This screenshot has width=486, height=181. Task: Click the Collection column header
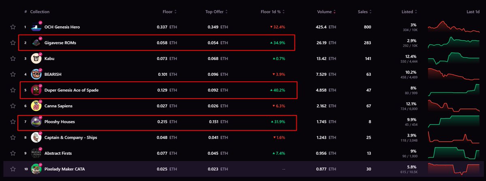coord(40,12)
